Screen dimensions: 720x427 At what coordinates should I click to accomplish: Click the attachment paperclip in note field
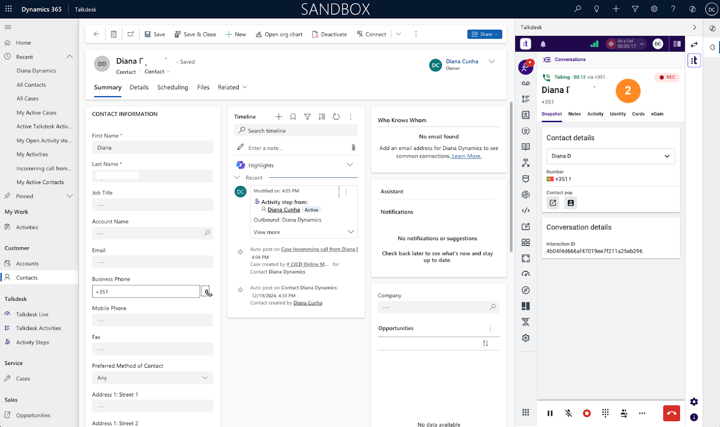pos(353,147)
